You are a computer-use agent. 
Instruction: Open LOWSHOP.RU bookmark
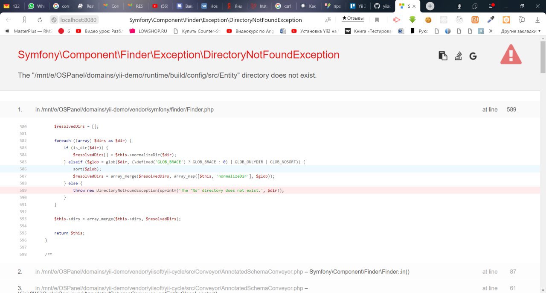[x=148, y=31]
